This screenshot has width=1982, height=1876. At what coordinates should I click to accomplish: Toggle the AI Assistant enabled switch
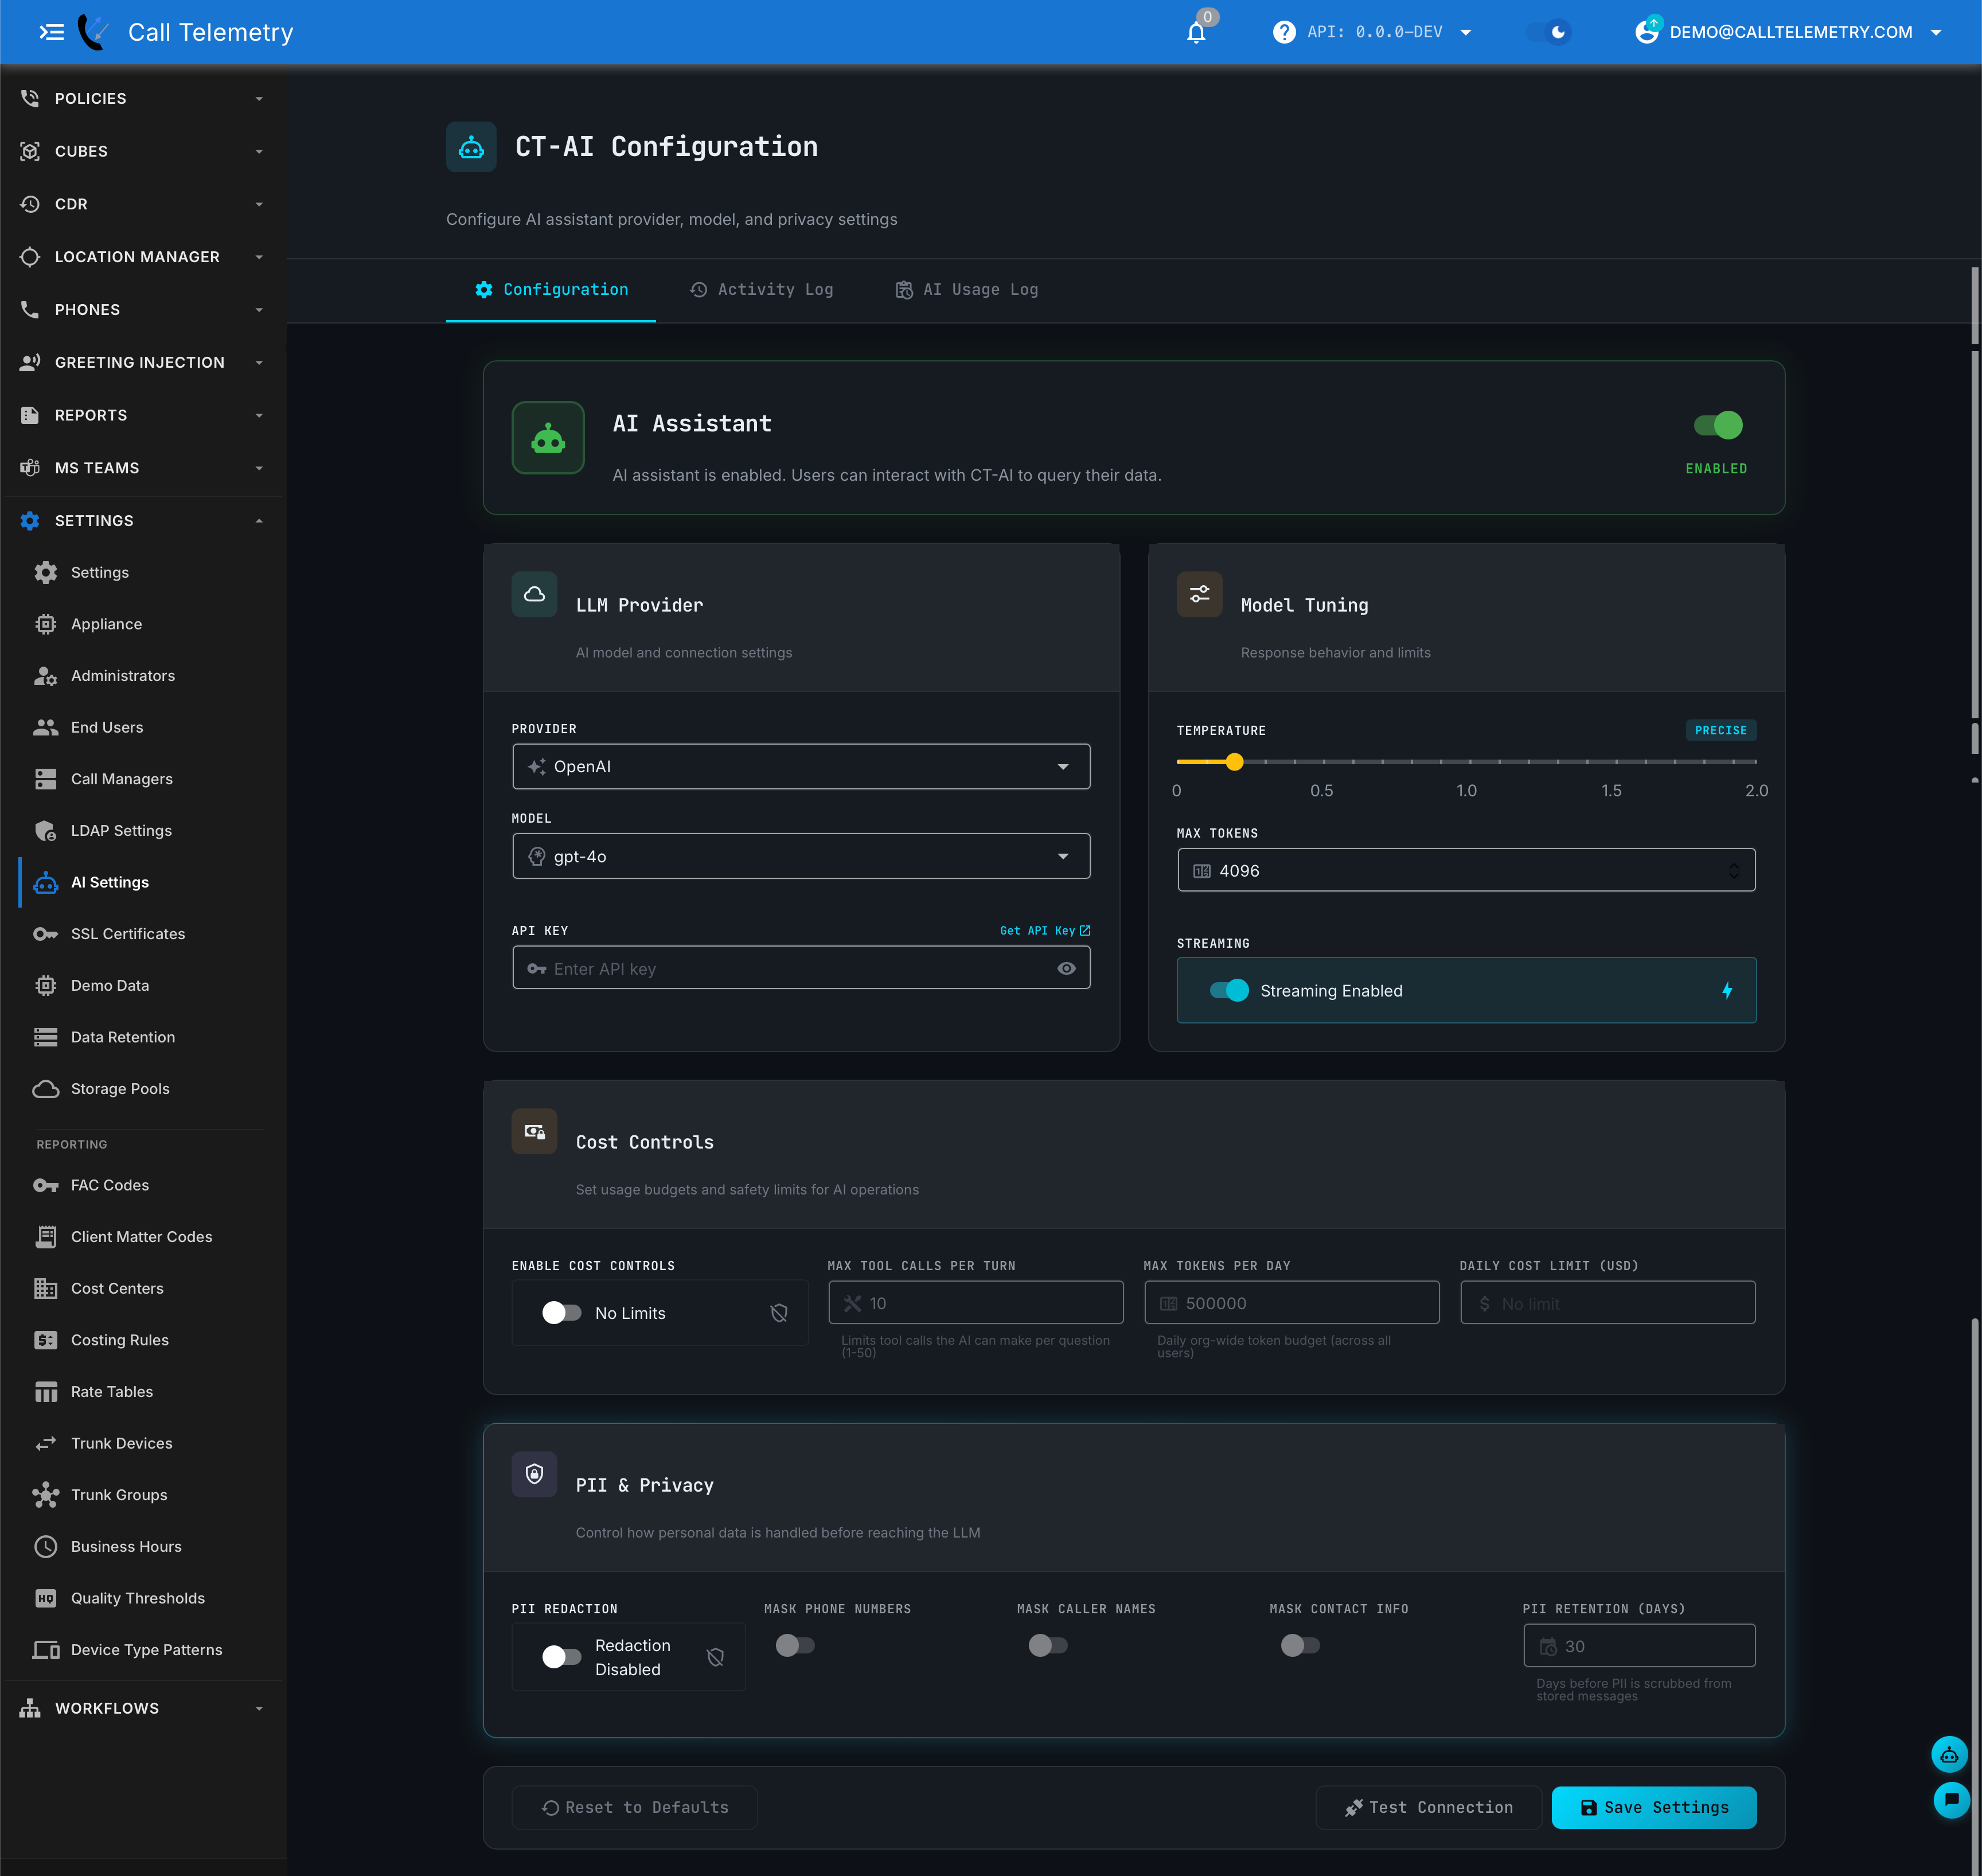1717,425
